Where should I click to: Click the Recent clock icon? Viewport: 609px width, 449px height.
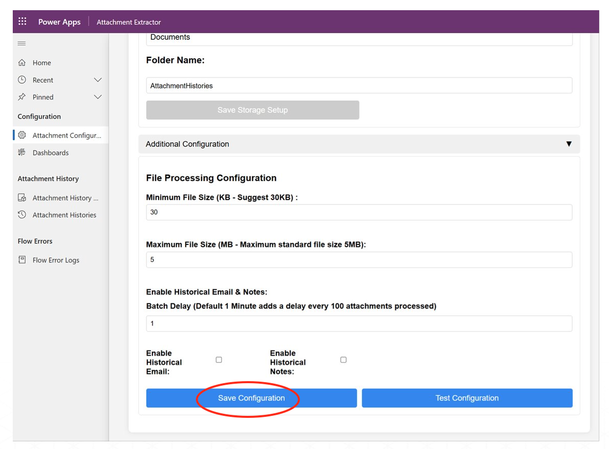coord(22,80)
